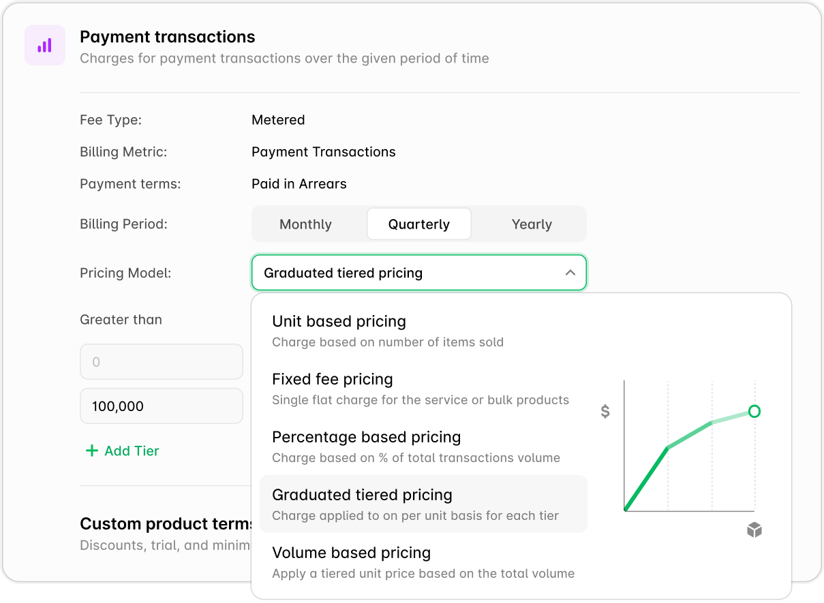
Task: Select the Quarterly billing period
Action: point(418,225)
